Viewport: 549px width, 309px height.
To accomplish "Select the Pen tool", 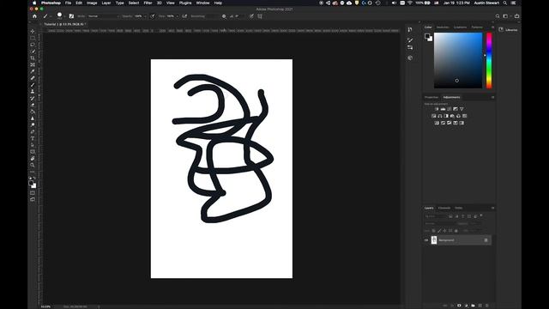I will [33, 131].
